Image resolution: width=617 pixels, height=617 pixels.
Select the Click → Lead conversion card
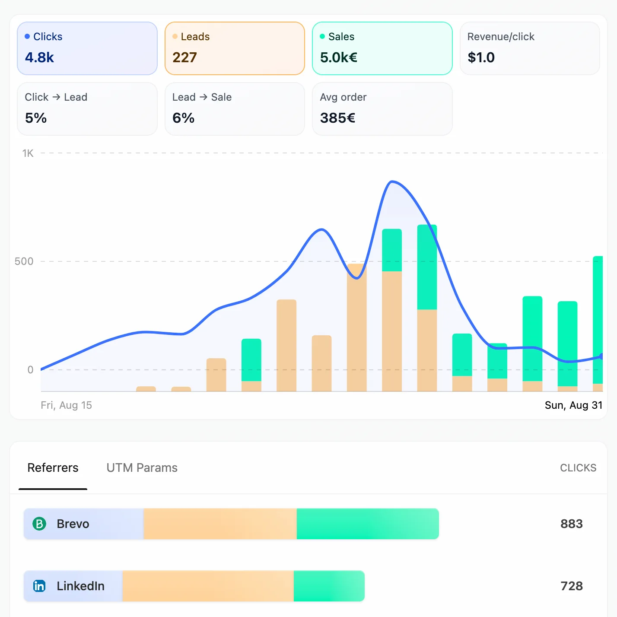point(87,109)
